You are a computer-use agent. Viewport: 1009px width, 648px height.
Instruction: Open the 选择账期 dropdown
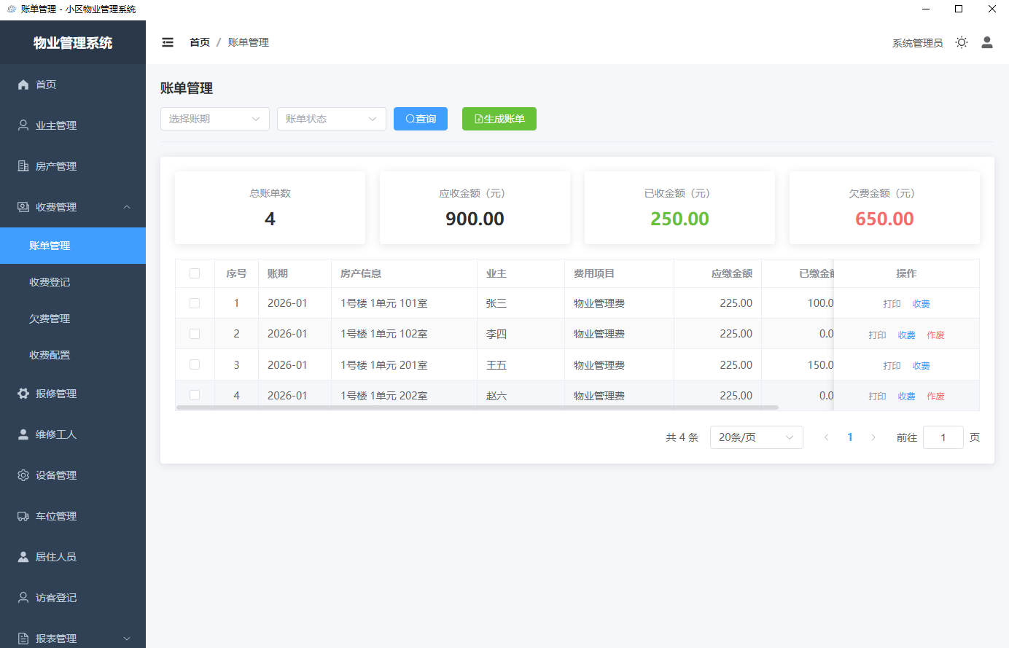(x=214, y=119)
